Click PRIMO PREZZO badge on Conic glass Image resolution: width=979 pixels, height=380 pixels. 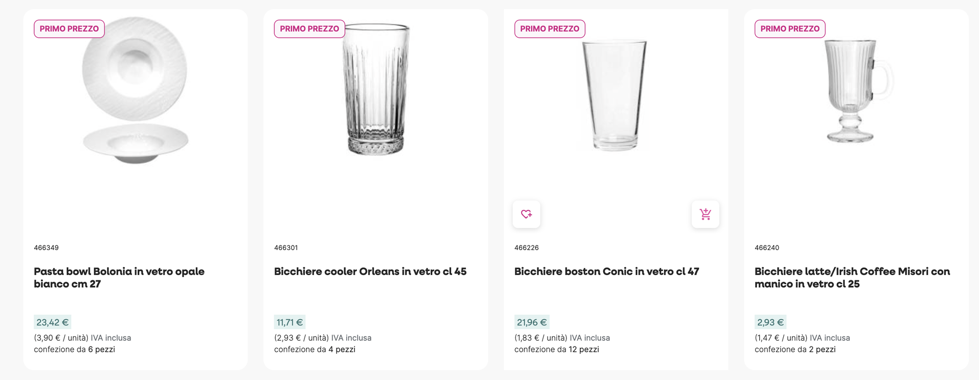pyautogui.click(x=549, y=29)
